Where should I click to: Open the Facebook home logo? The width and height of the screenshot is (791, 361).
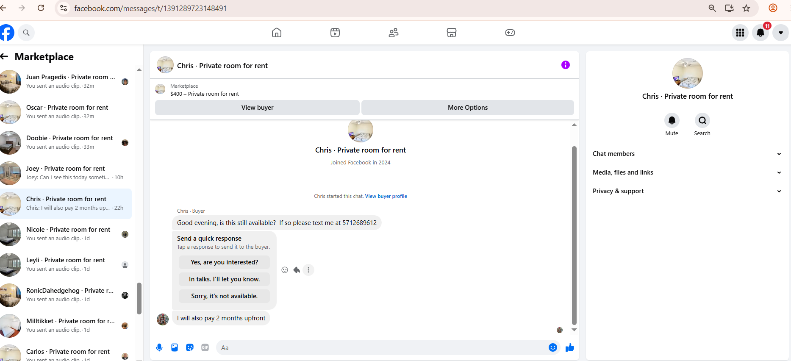[x=7, y=33]
